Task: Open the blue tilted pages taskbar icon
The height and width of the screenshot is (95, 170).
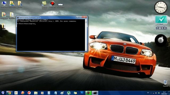Action: pyautogui.click(x=56, y=93)
